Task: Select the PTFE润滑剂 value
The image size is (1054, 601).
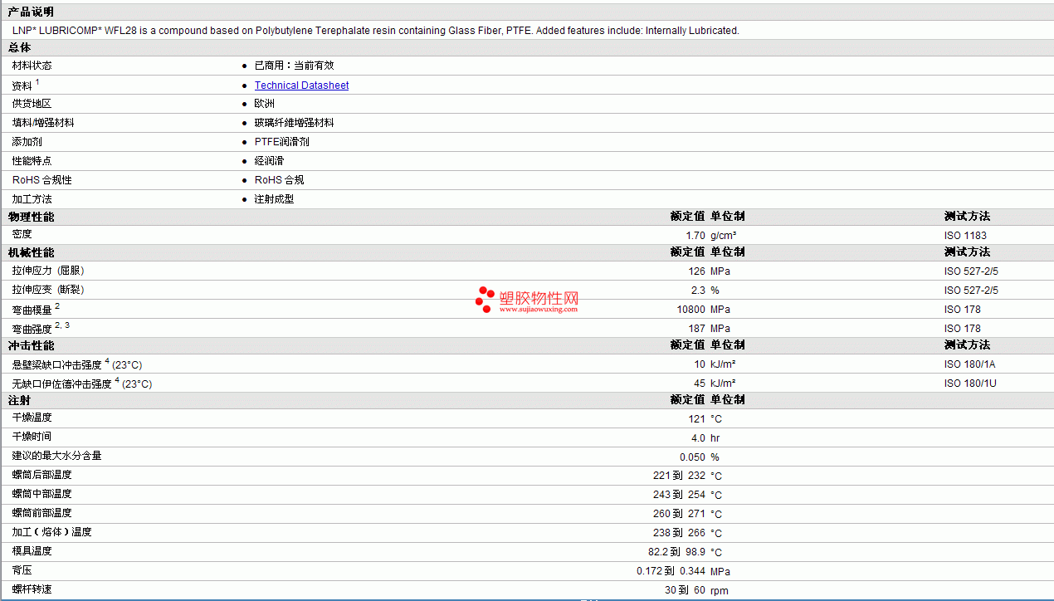Action: coord(281,142)
